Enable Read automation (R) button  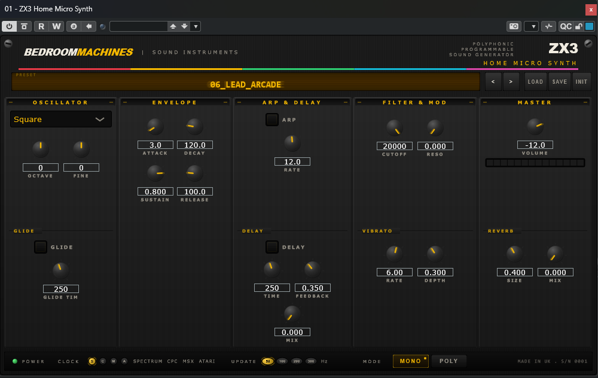pos(41,26)
